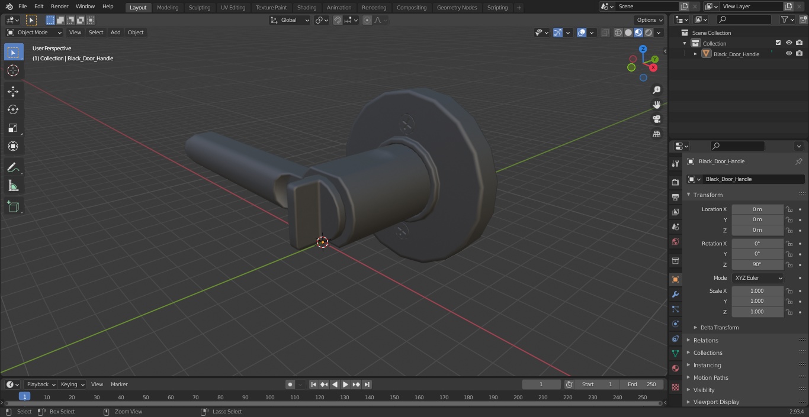Choose the Annotate tool
The width and height of the screenshot is (809, 417).
click(x=13, y=168)
